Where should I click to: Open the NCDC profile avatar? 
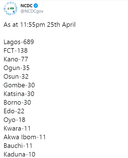click(10, 8)
